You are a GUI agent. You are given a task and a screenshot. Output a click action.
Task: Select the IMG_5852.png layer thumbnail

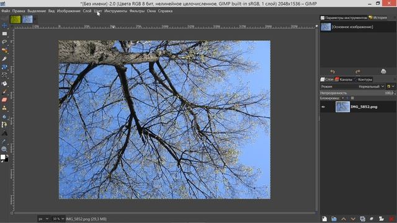click(x=342, y=107)
